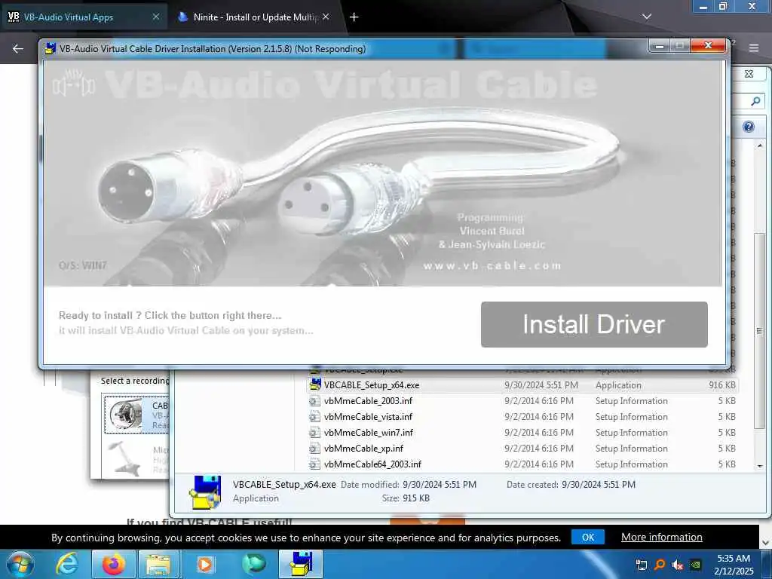Click the VB-Cable setup taskbar button
The image size is (772, 579).
[x=301, y=564]
